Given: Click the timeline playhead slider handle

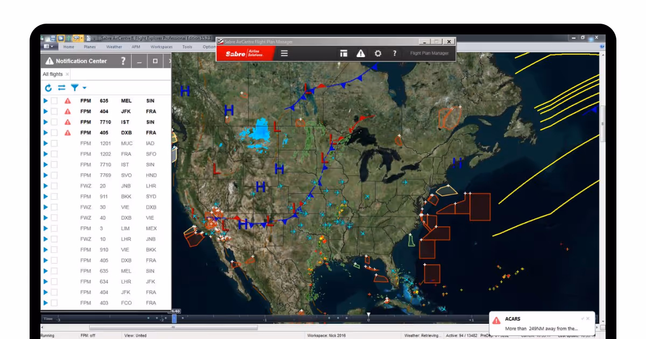Looking at the screenshot, I should (x=174, y=319).
